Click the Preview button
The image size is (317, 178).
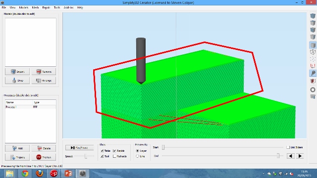(44, 157)
